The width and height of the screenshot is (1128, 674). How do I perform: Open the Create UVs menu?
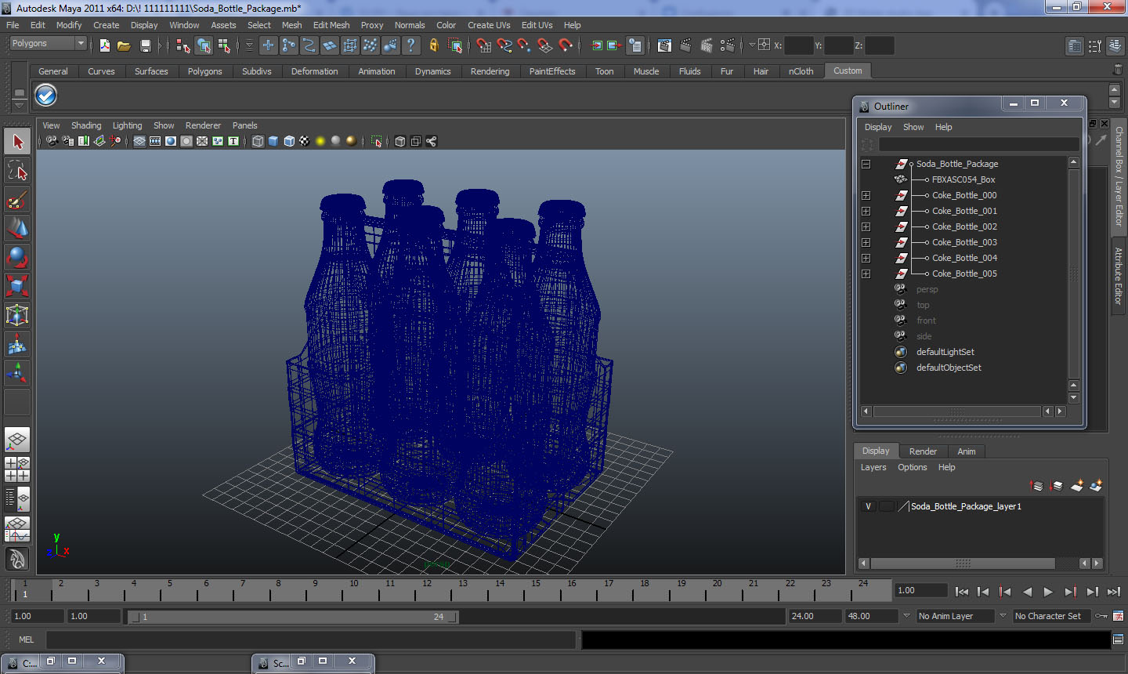489,25
